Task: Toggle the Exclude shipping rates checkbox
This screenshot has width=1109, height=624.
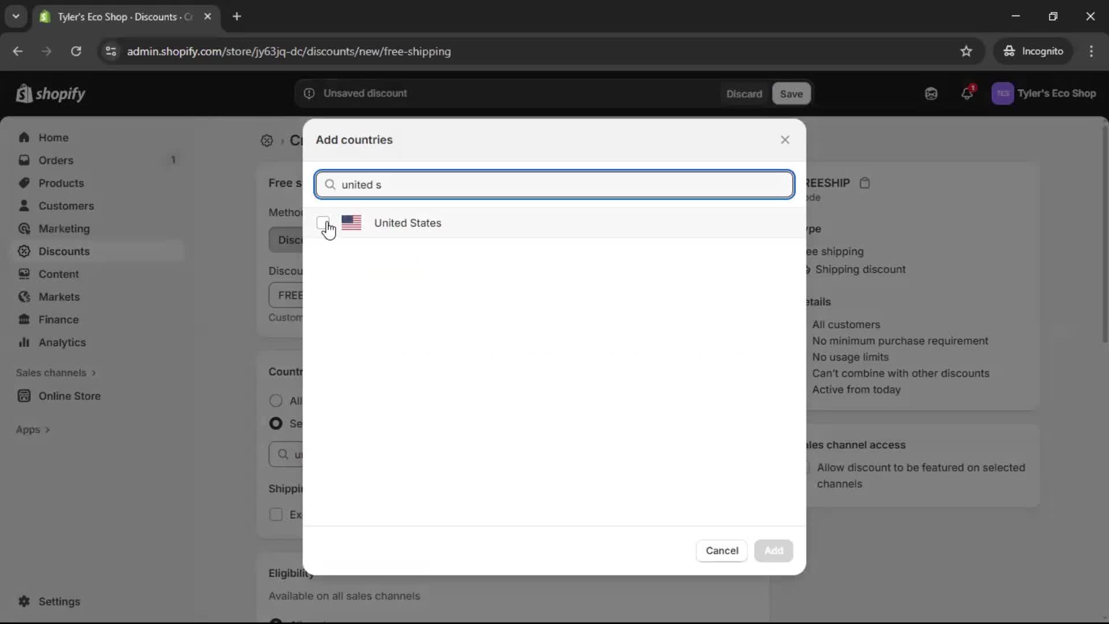Action: point(276,514)
